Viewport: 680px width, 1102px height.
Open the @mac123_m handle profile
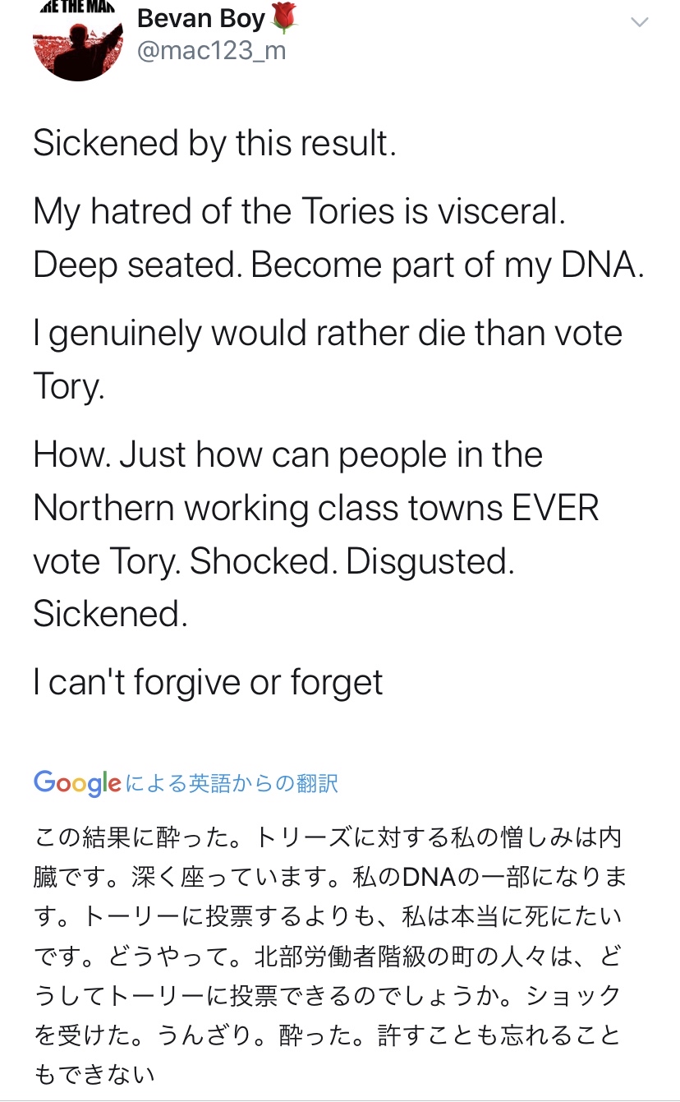[x=211, y=51]
